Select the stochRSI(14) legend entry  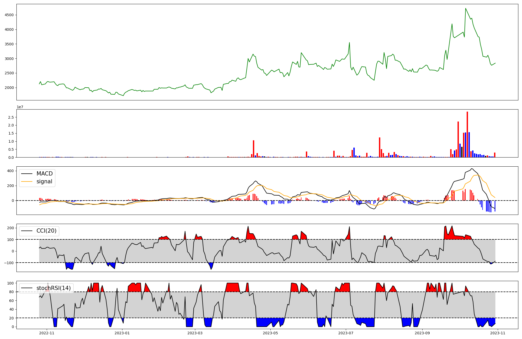tap(54, 288)
